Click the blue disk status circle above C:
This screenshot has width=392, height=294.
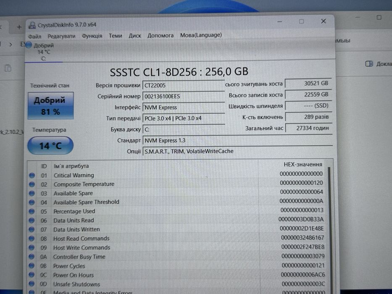coord(29,45)
